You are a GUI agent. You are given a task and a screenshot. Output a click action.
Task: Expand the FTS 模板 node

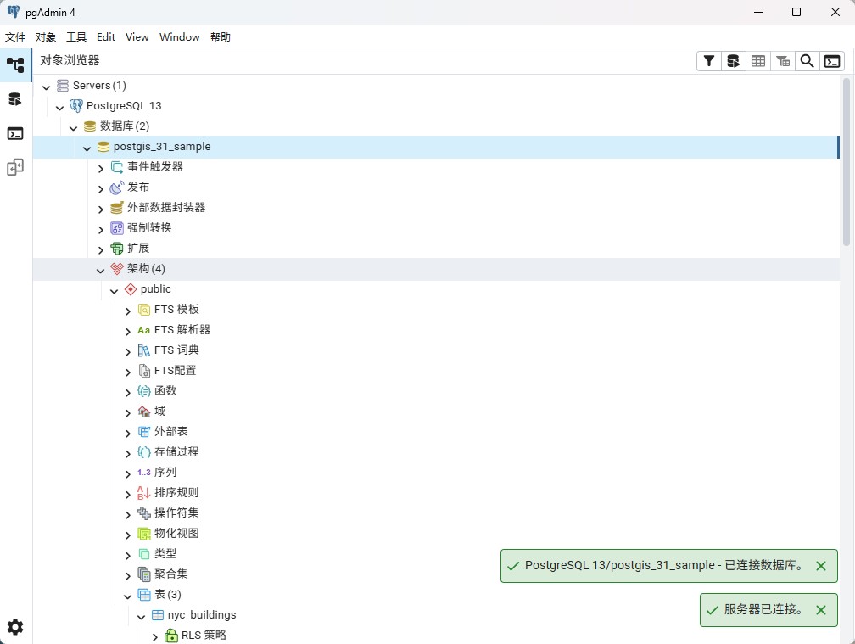127,311
